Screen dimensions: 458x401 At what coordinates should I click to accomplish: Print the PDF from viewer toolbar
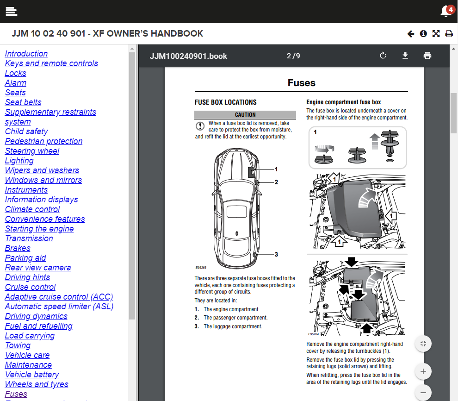pos(427,56)
